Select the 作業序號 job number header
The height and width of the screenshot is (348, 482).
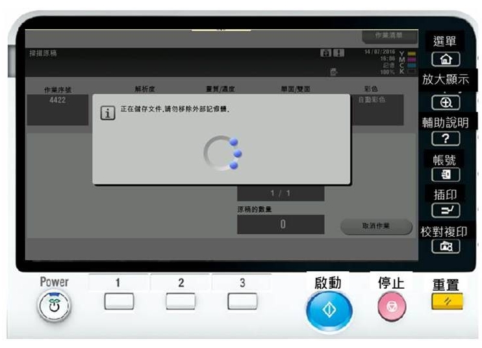point(57,90)
